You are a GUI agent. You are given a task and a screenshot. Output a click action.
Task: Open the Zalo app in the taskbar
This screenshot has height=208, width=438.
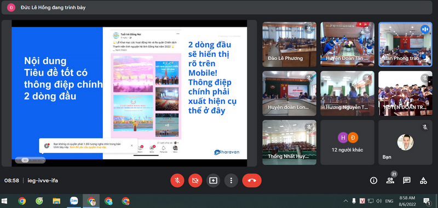pos(74,201)
